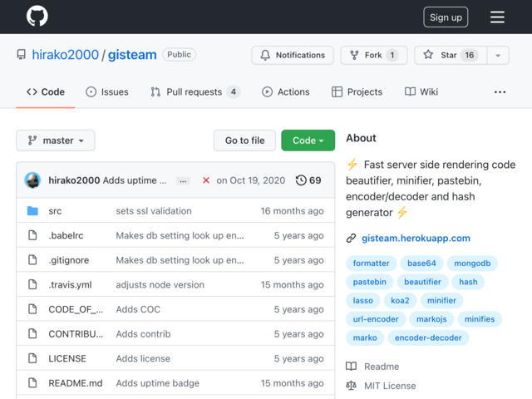Click the marko topic tag
This screenshot has width=532, height=399.
[365, 338]
